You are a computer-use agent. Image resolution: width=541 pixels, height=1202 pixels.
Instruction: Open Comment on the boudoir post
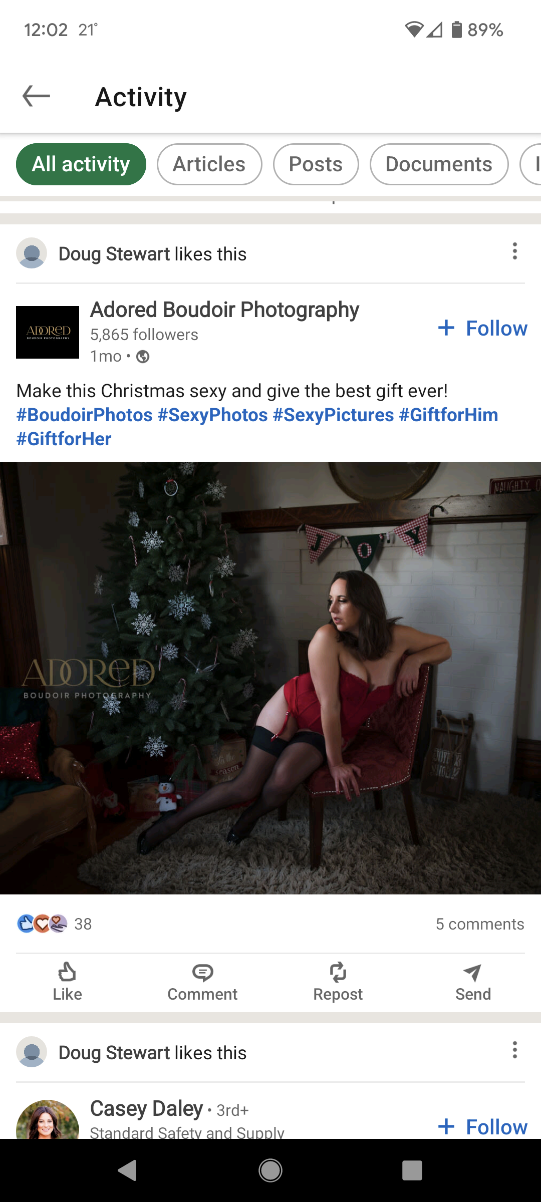pos(202,982)
